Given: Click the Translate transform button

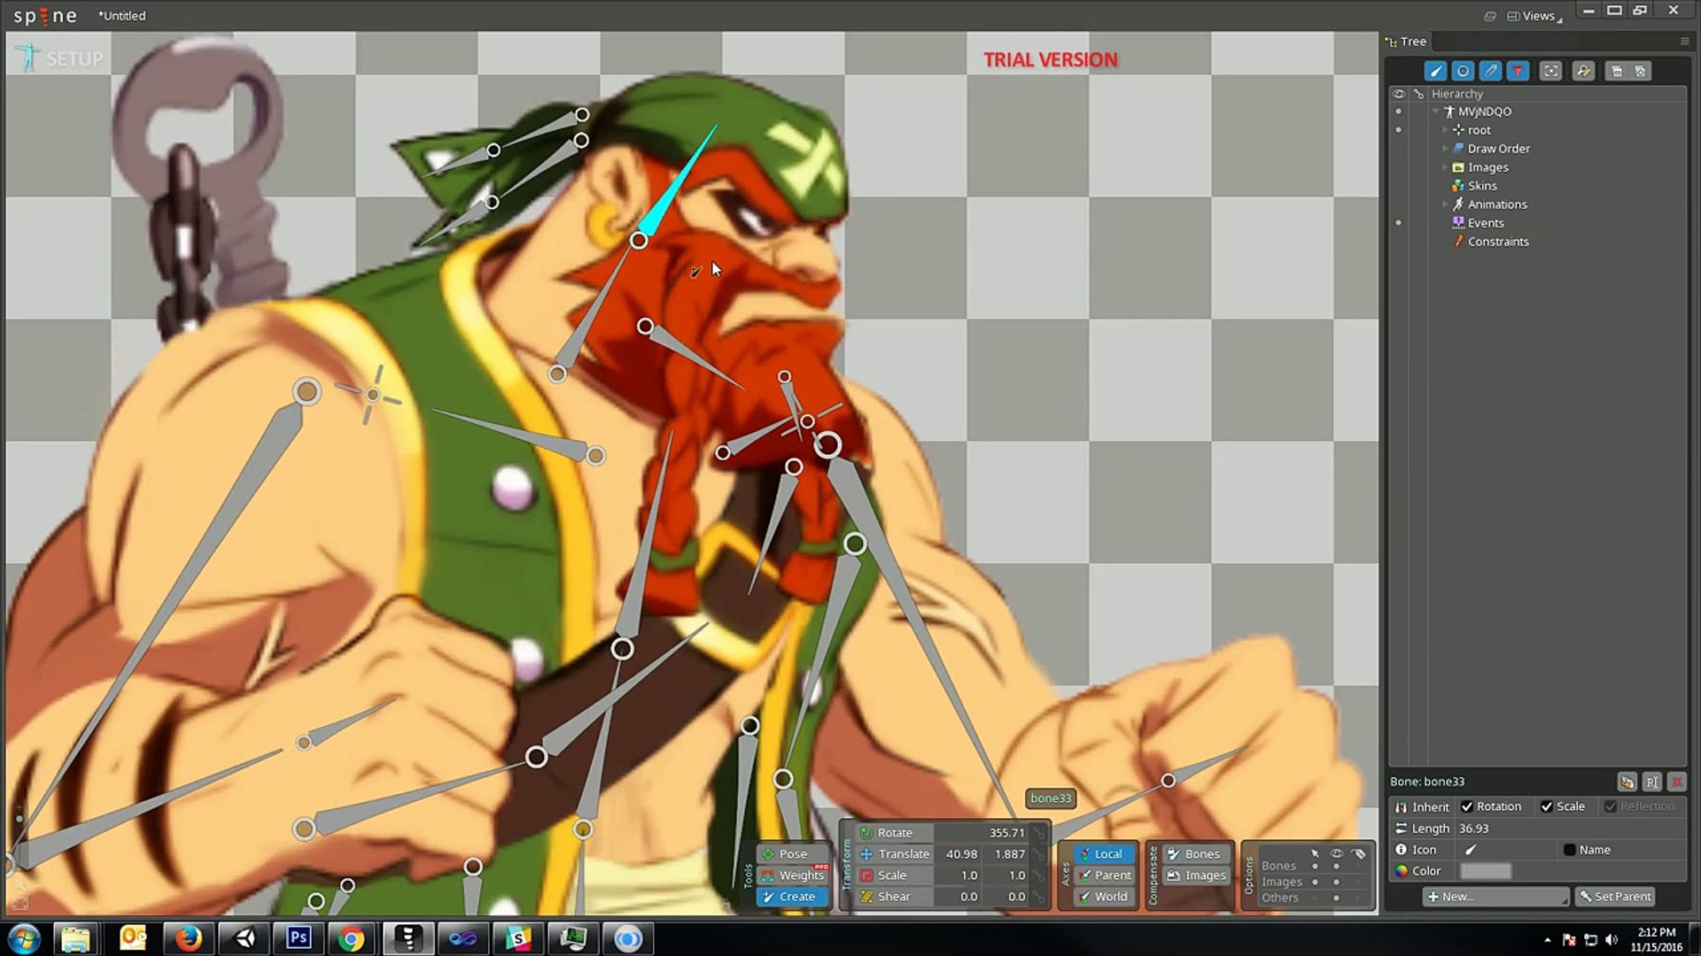Looking at the screenshot, I should (894, 854).
